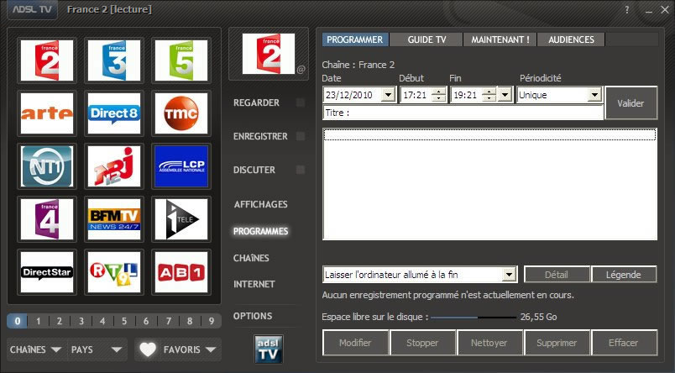Click the Effacer button
675x373 pixels.
pos(624,343)
